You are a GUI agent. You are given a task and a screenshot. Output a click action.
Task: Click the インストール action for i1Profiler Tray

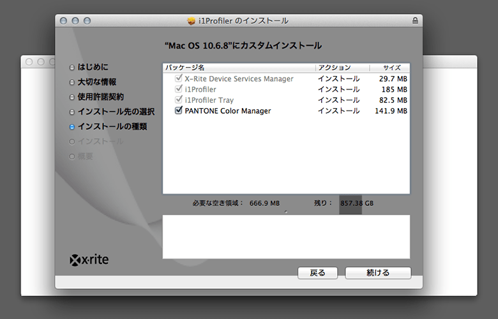click(x=339, y=100)
